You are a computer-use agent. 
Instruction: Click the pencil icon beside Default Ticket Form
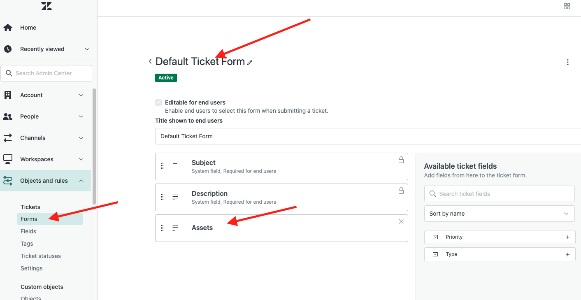coord(250,63)
